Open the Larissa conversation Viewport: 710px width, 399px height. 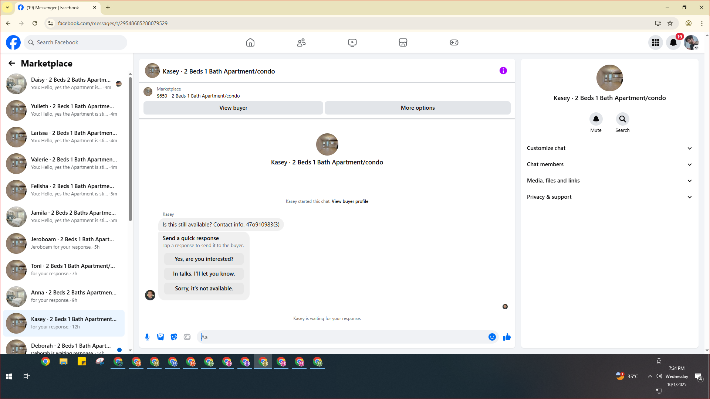pos(64,137)
